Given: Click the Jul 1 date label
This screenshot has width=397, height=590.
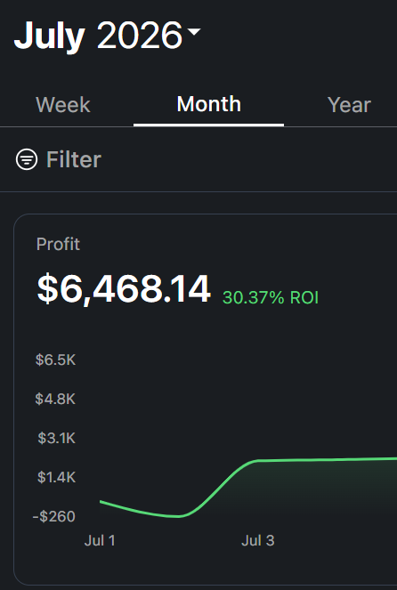Looking at the screenshot, I should [100, 541].
